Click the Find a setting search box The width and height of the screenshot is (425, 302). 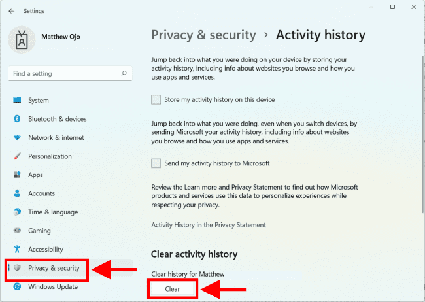click(65, 74)
